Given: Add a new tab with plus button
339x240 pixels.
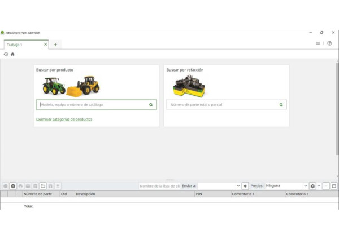Looking at the screenshot, I should tap(55, 45).
